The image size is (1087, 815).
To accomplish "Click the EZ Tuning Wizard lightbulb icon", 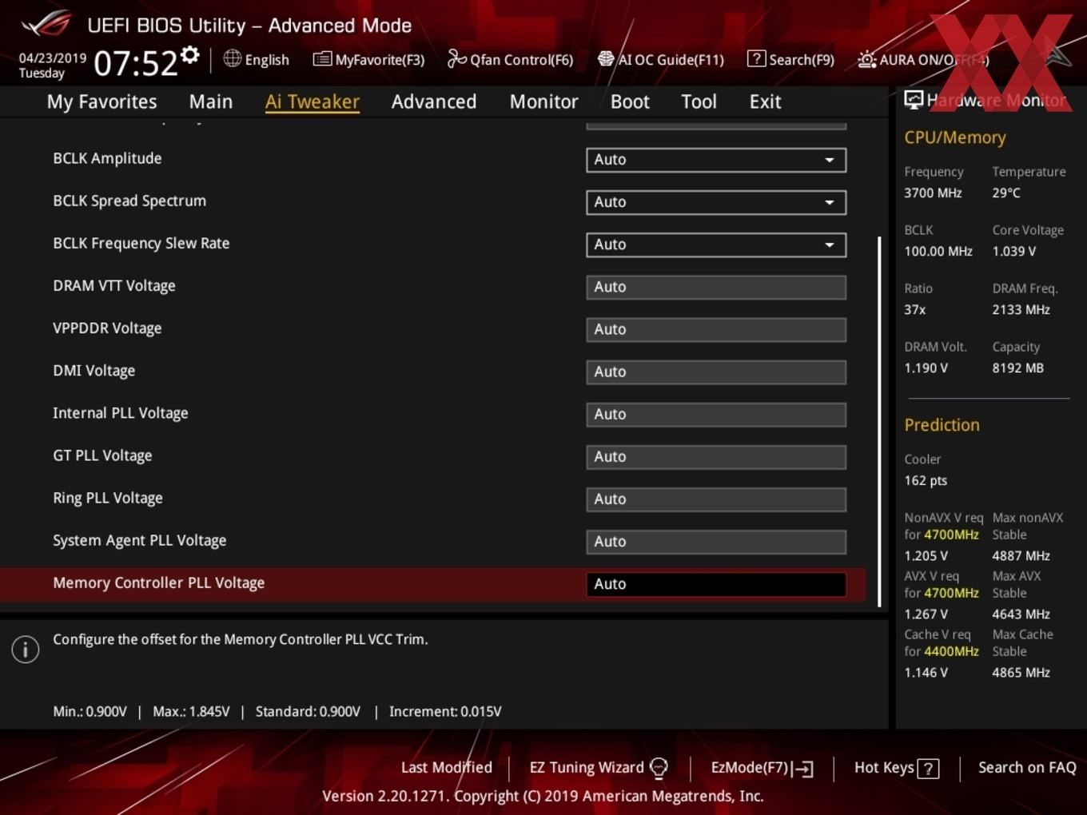I will coord(659,768).
